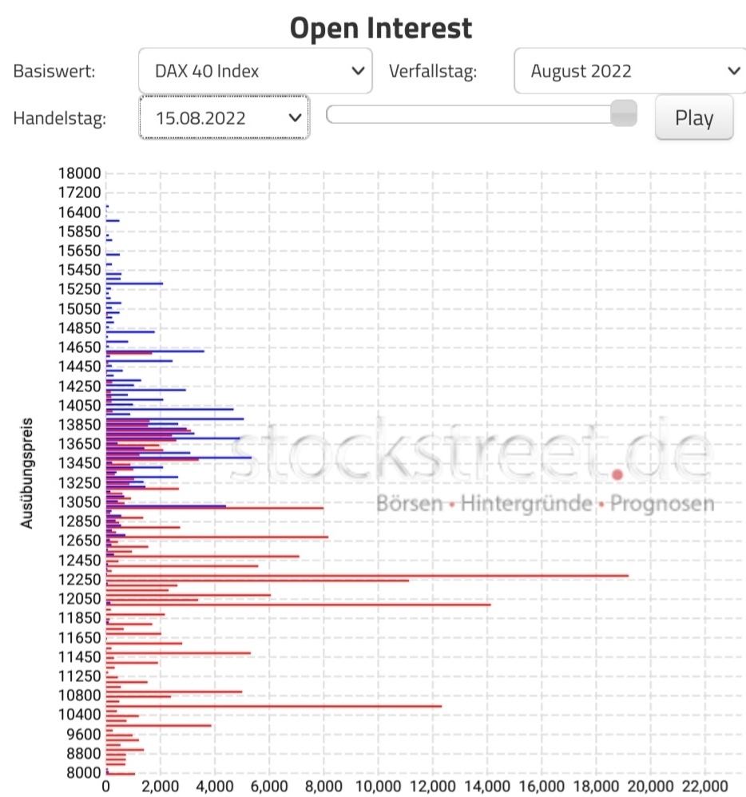Open the Verfallstag dropdown showing August 2022
The width and height of the screenshot is (746, 797).
(x=629, y=70)
